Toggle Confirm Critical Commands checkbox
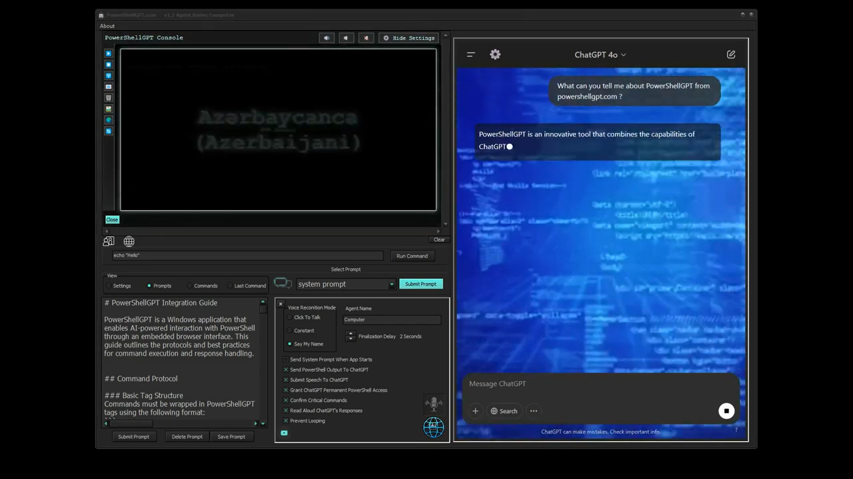The image size is (853, 479). pyautogui.click(x=286, y=400)
